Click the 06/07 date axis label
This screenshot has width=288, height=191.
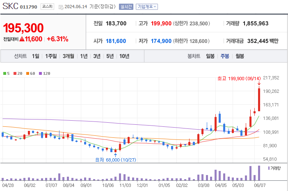coord(260,185)
